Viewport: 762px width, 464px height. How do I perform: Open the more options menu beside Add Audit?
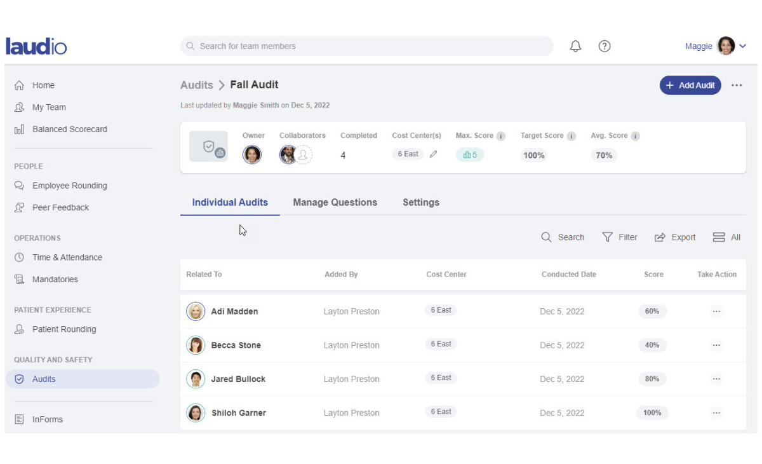click(737, 85)
